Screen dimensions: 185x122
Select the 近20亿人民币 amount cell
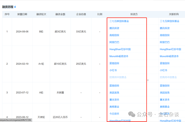coord(60,117)
